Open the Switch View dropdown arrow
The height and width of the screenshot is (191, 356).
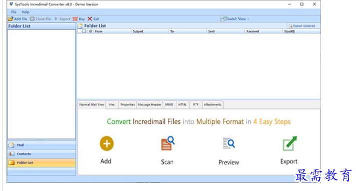click(248, 19)
